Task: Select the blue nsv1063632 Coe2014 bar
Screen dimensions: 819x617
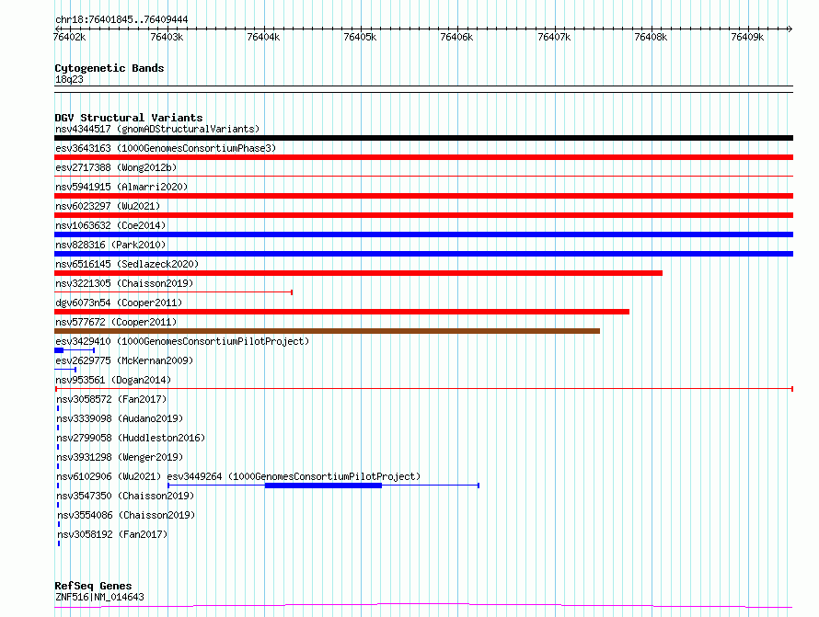Action: click(x=423, y=234)
